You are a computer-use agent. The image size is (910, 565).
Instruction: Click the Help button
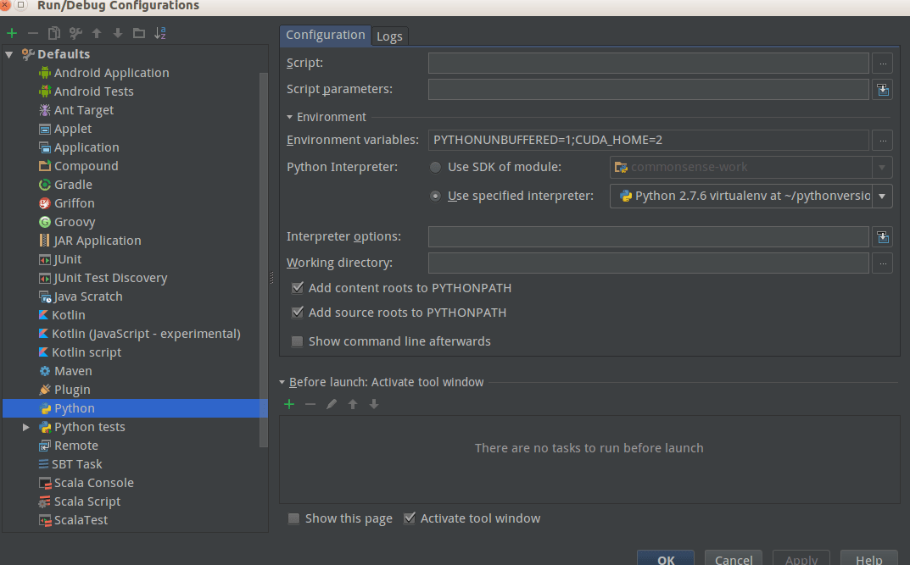(x=868, y=558)
